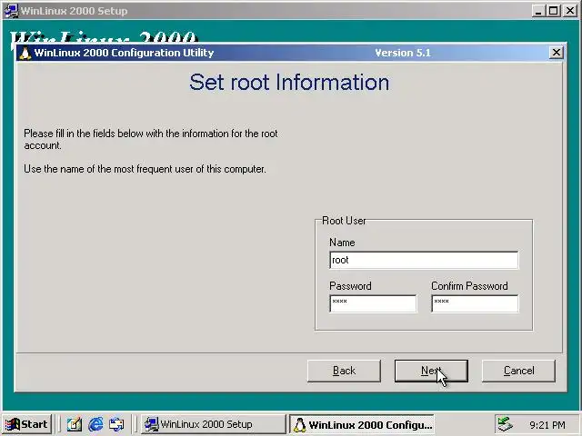Click the Set root Information heading
The height and width of the screenshot is (436, 582).
(289, 82)
